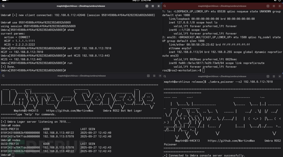Click the umbra_poisoner terminal title text
283x157 pixels.
click(x=222, y=76)
